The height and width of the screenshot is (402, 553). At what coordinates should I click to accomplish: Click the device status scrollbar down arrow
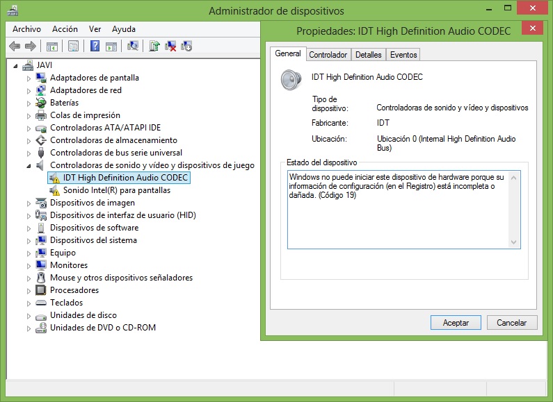(x=513, y=242)
